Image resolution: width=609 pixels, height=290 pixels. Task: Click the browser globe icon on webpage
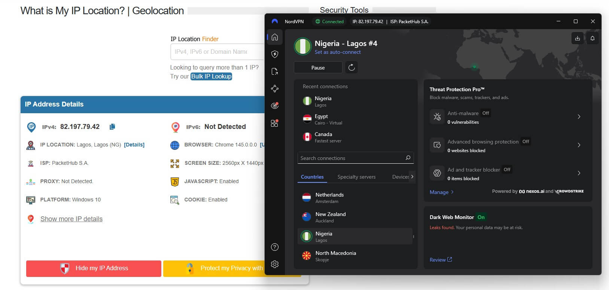click(175, 145)
